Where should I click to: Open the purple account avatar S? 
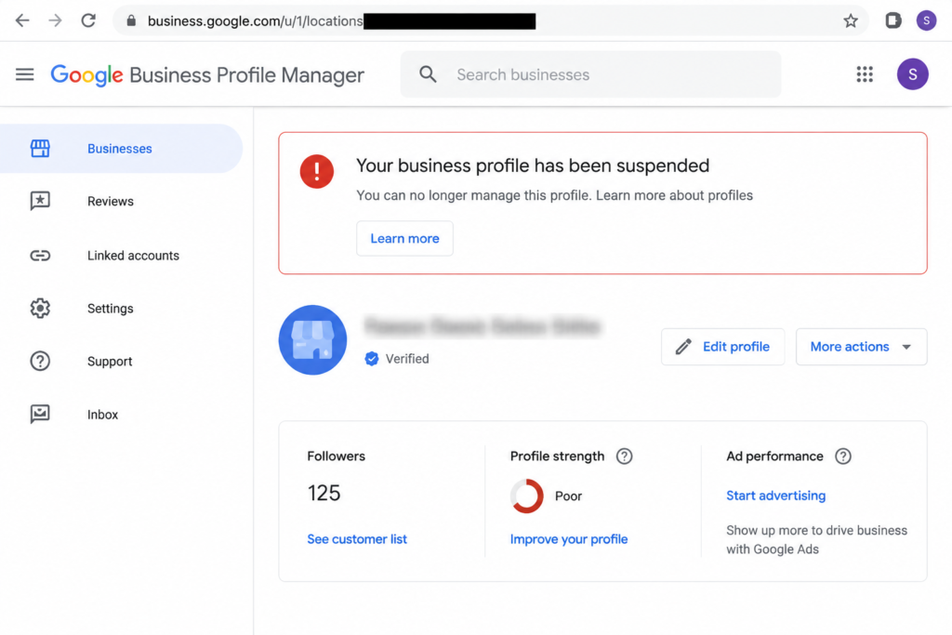[913, 74]
